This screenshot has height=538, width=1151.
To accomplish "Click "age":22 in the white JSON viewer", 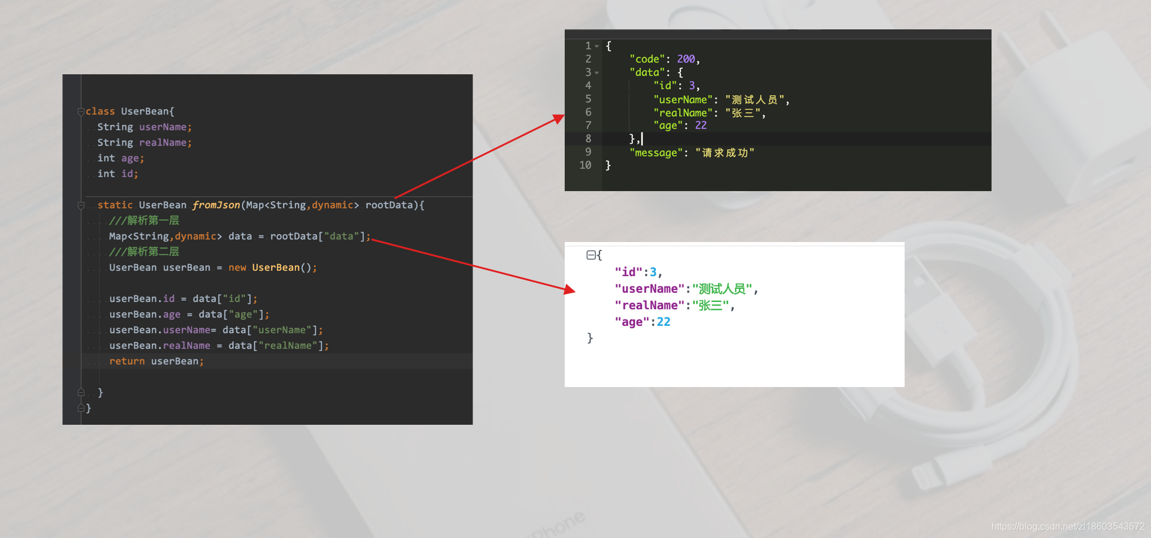I will coord(643,322).
